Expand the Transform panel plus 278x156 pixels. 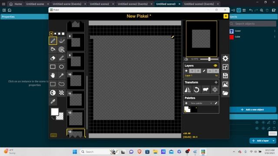point(216,82)
